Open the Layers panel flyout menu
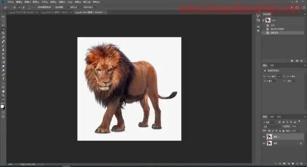 pyautogui.click(x=305, y=117)
